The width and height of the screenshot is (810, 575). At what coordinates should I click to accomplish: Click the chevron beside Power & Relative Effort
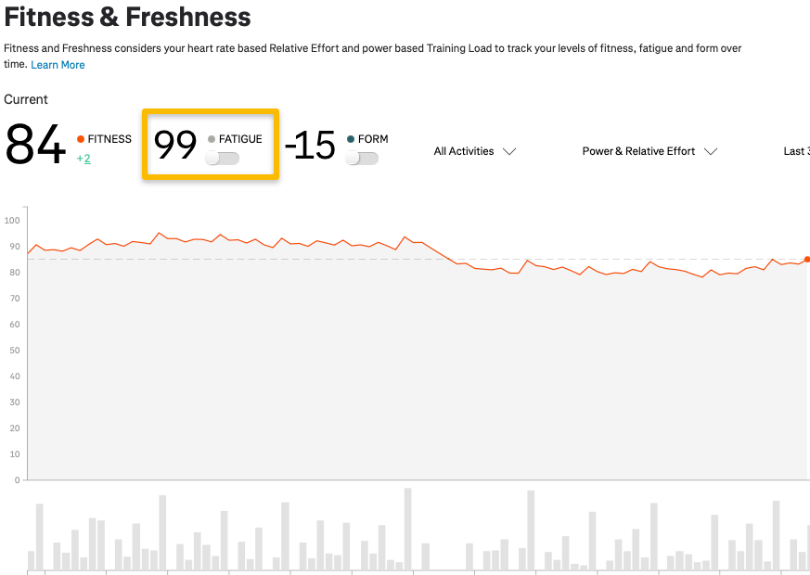tap(711, 151)
